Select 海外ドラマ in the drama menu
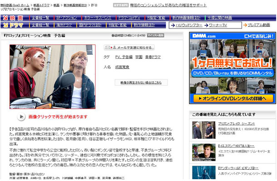Screen dimensions: 277x181 pyautogui.click(x=64, y=25)
